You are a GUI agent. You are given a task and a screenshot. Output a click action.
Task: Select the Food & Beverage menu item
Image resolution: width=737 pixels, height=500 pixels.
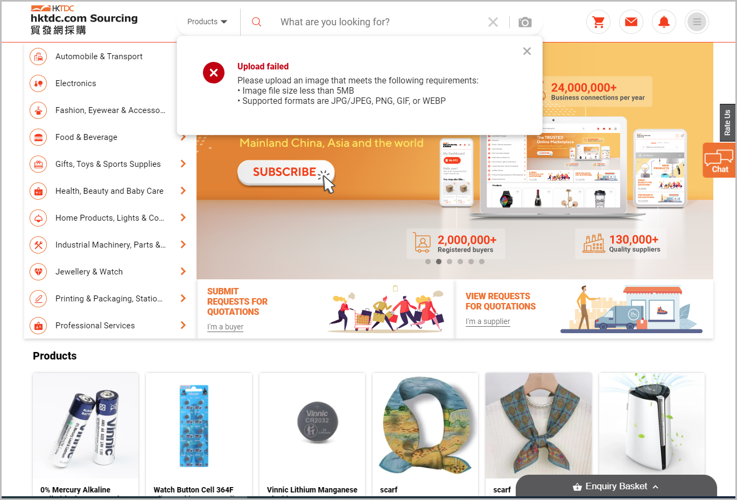click(86, 137)
